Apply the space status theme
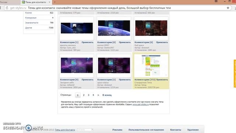The image size is (236, 133). click(x=125, y=80)
